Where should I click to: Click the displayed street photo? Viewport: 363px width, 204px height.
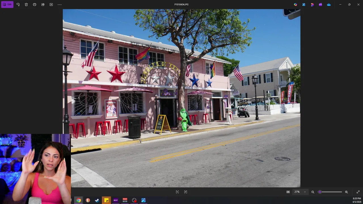(x=181, y=98)
